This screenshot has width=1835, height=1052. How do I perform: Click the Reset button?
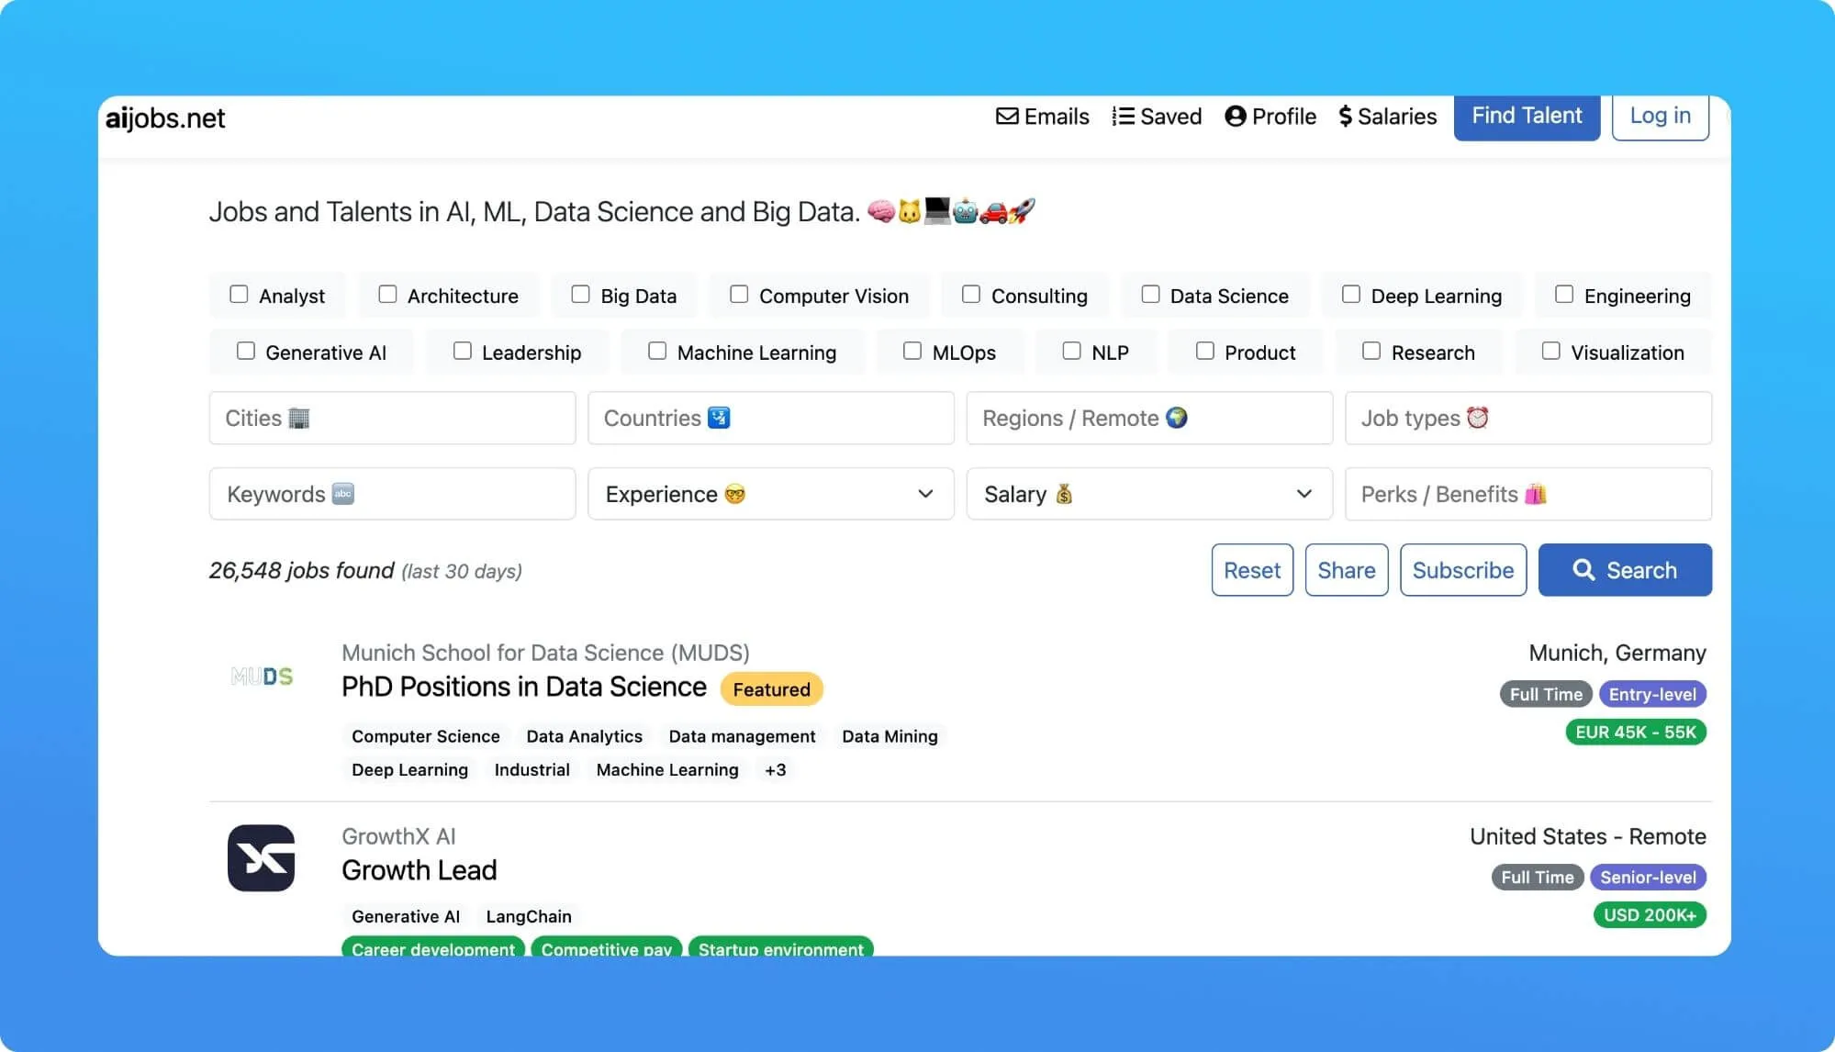(x=1252, y=570)
